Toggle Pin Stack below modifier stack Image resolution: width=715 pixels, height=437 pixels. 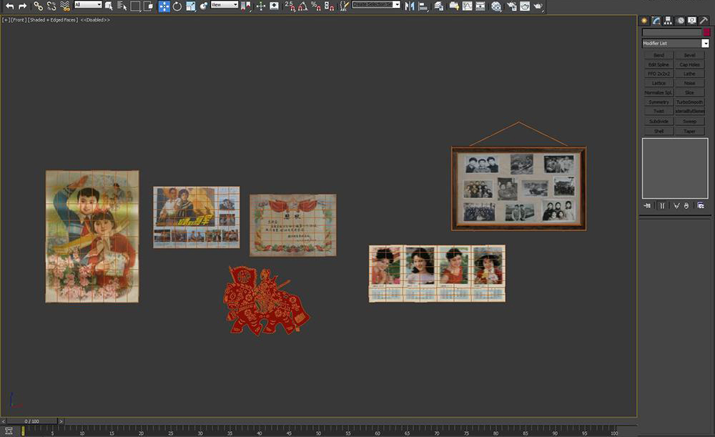point(648,206)
